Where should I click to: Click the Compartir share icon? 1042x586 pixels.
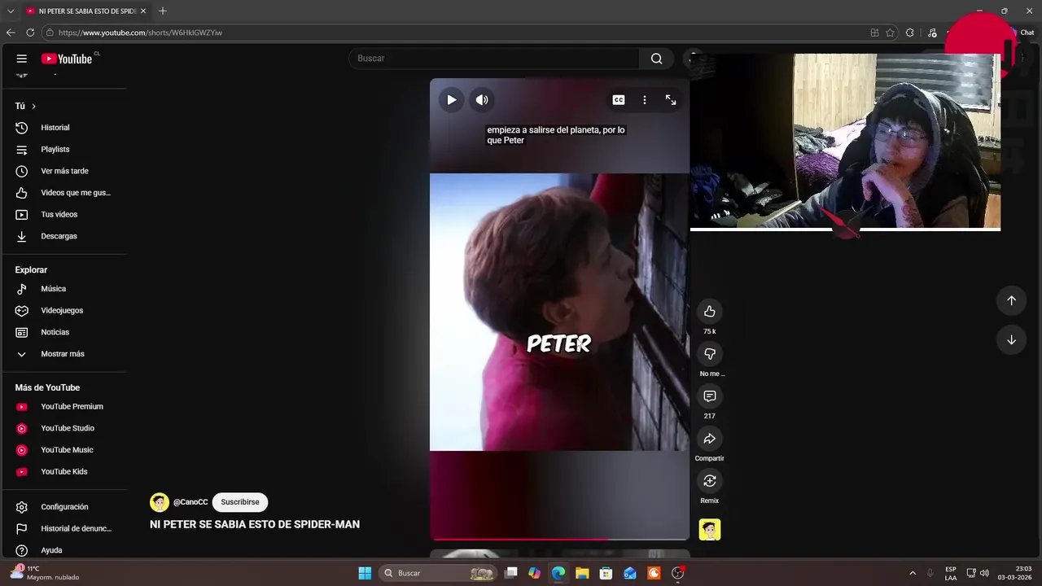[x=710, y=439]
